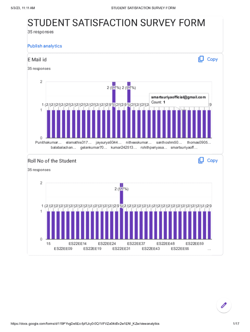Open the Publish analytics link
Screen dimensions: 250x332
(x=44, y=46)
